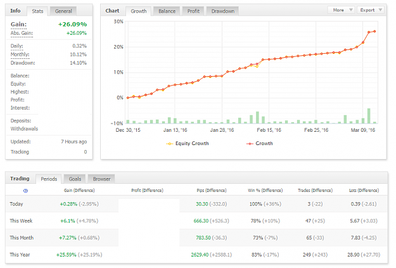Click the Withdrawals label
396x268 pixels.
click(x=24, y=129)
